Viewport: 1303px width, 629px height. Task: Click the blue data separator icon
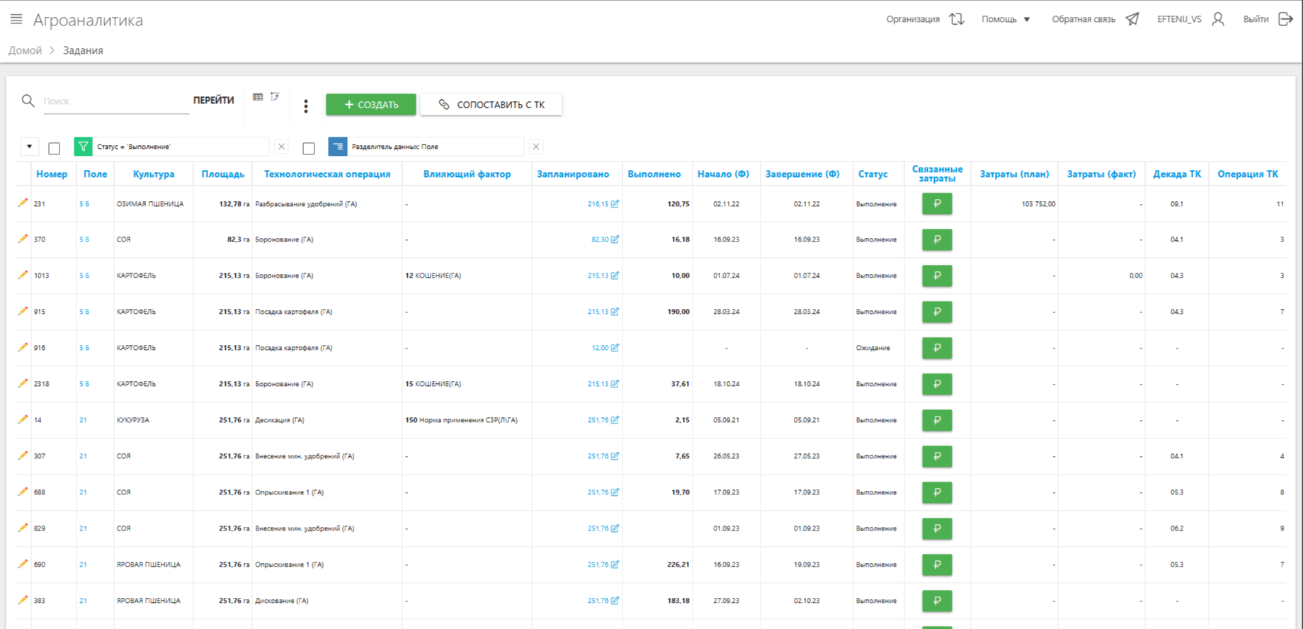click(x=338, y=147)
